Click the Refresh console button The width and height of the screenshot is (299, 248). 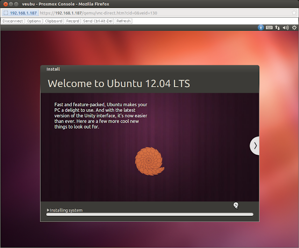[x=123, y=21]
